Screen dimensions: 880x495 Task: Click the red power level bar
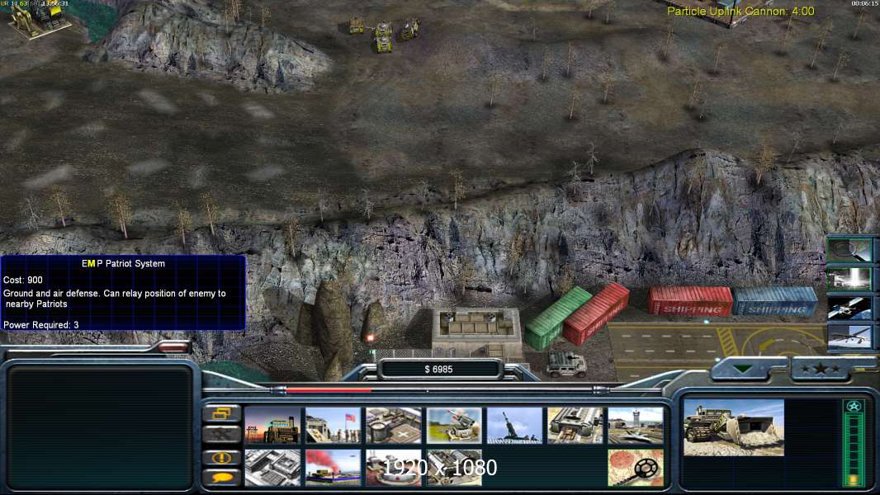click(329, 389)
